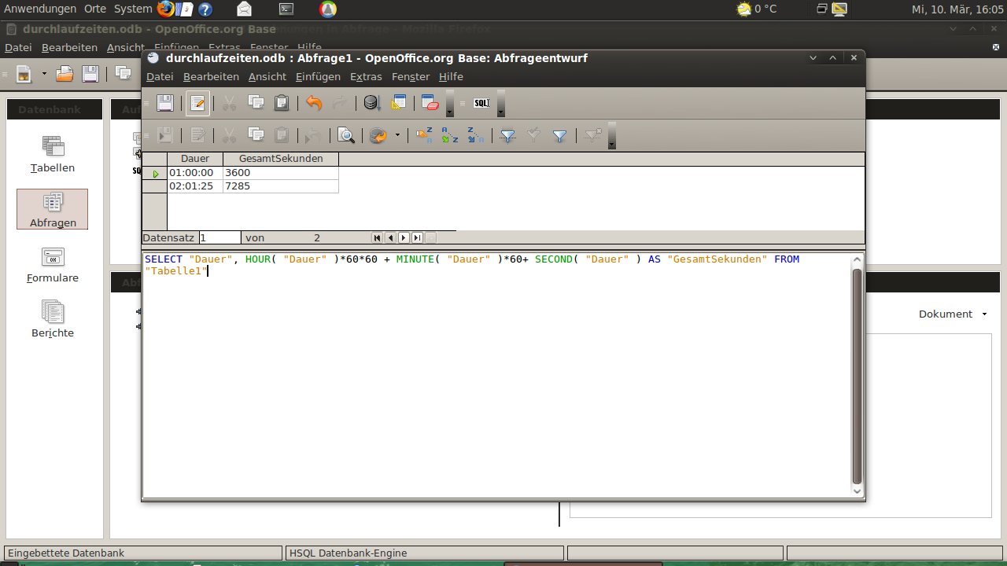Open the Find Record magnifier icon
1007x566 pixels.
[346, 136]
